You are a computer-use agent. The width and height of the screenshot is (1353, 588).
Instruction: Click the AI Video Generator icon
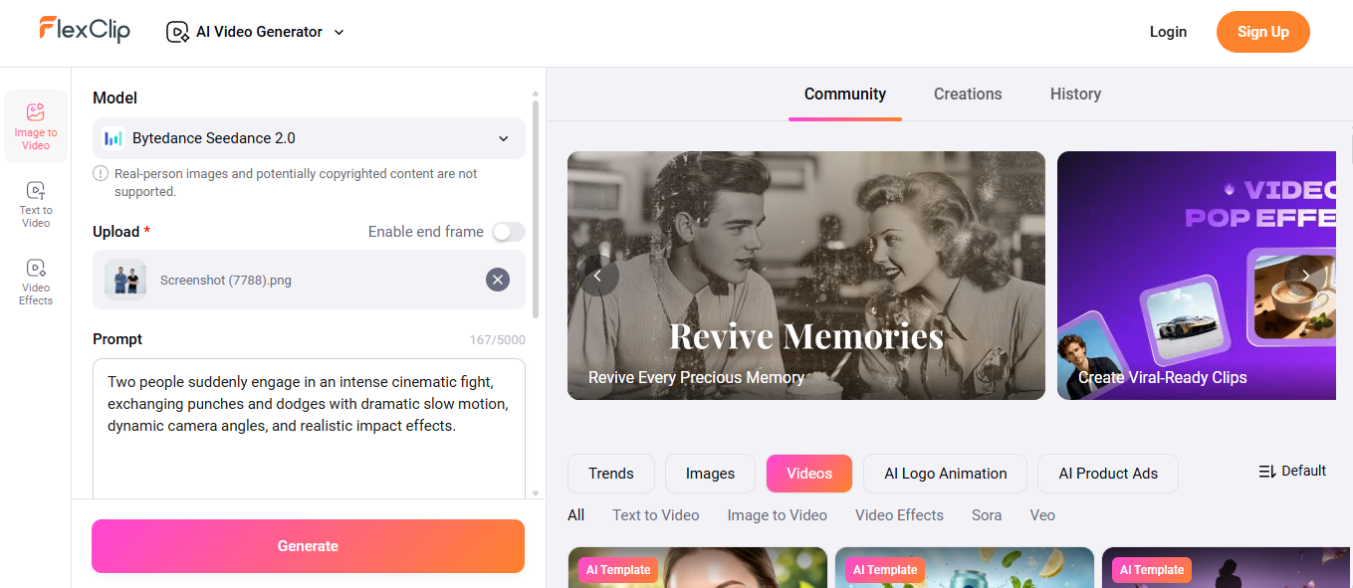click(x=177, y=32)
